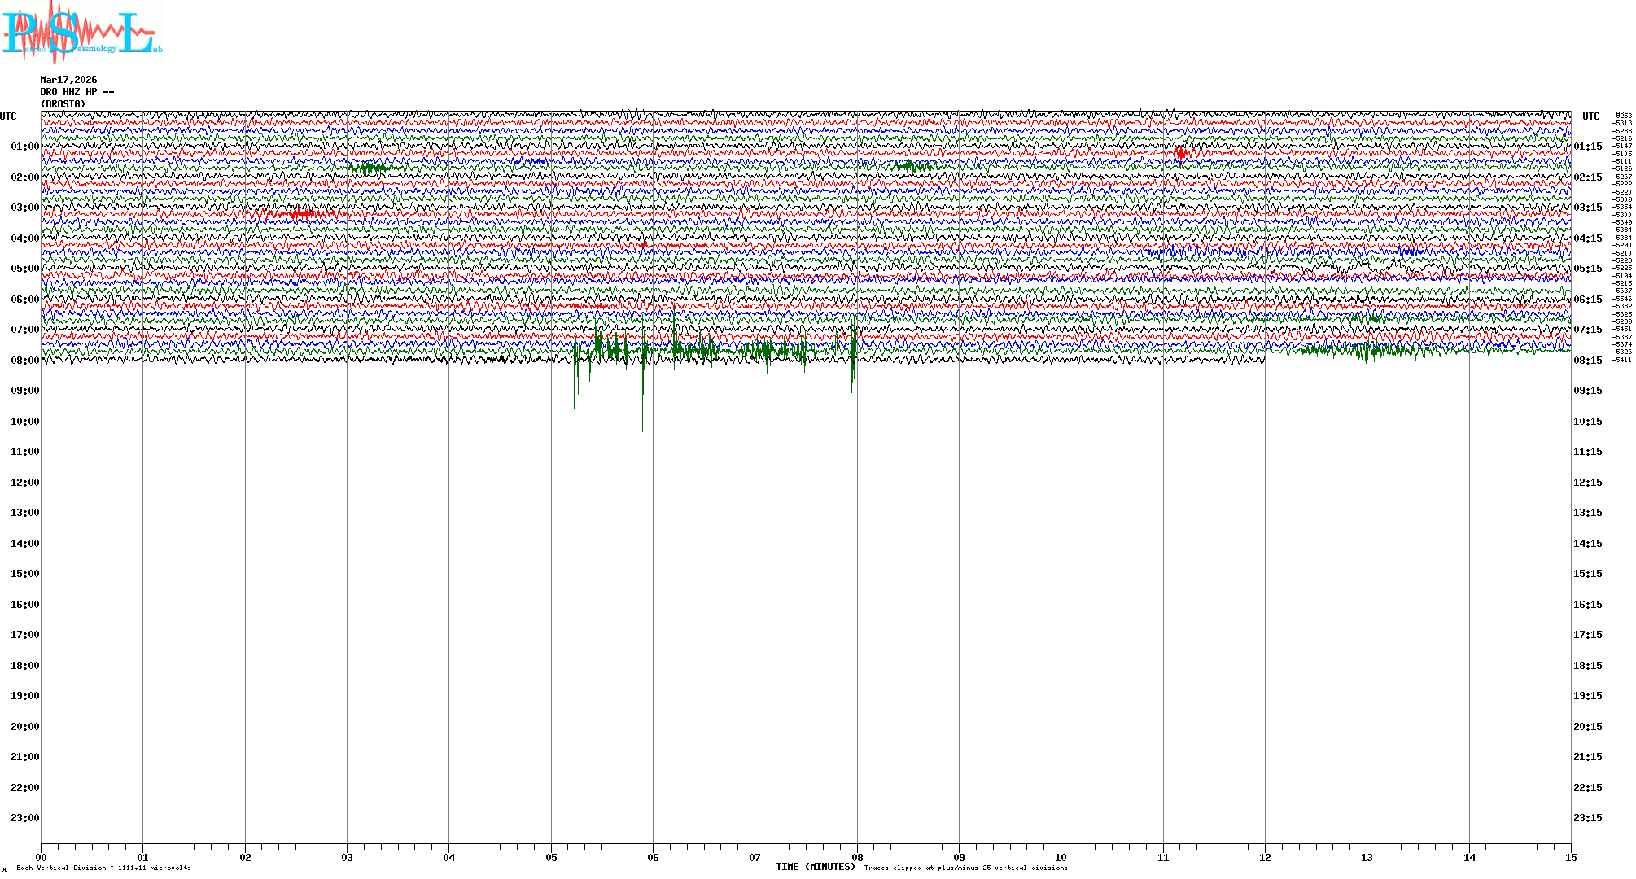Click the TIME (MINUTES) axis title
This screenshot has height=879, width=1636.
tap(815, 867)
